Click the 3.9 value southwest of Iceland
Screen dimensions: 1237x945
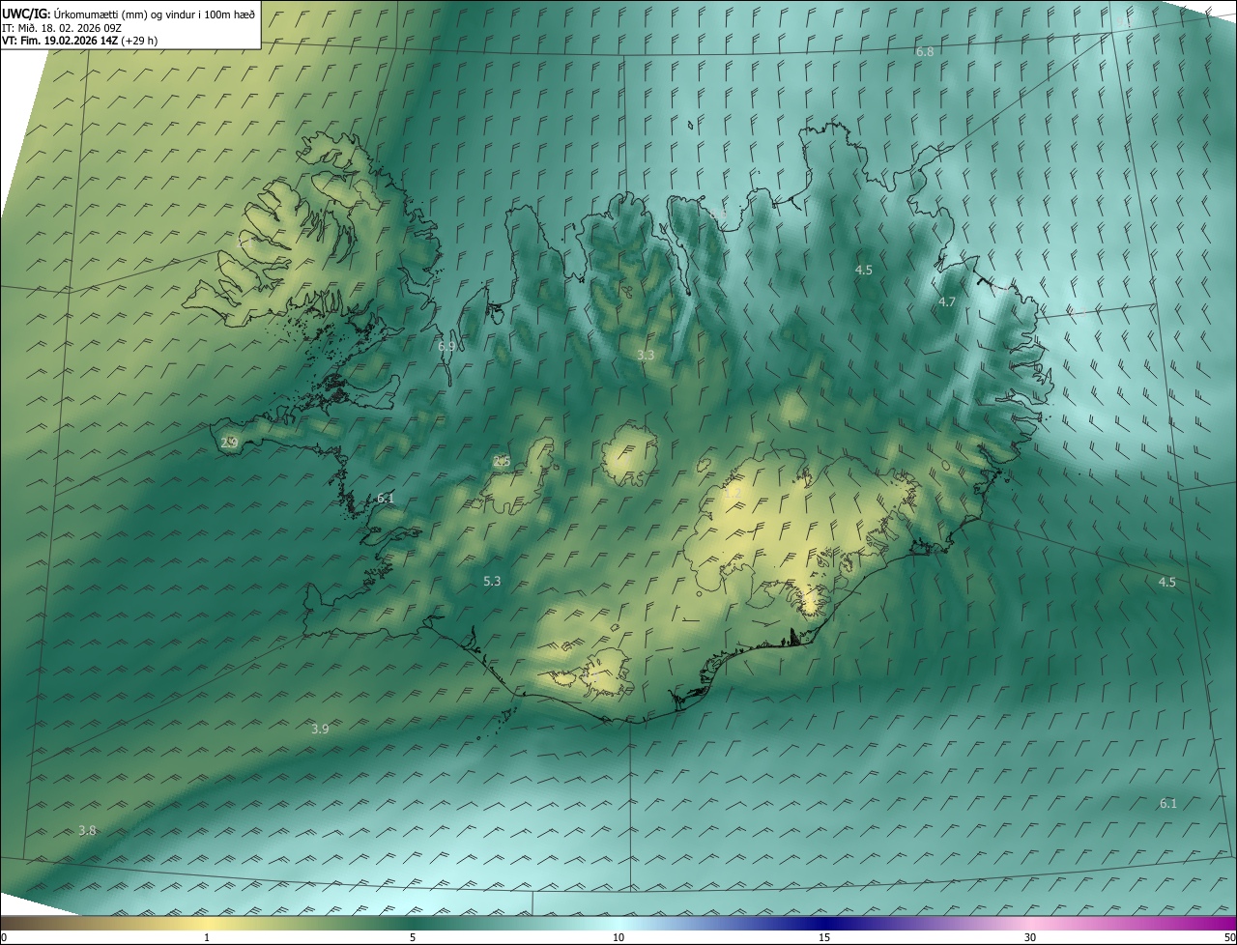click(x=320, y=729)
